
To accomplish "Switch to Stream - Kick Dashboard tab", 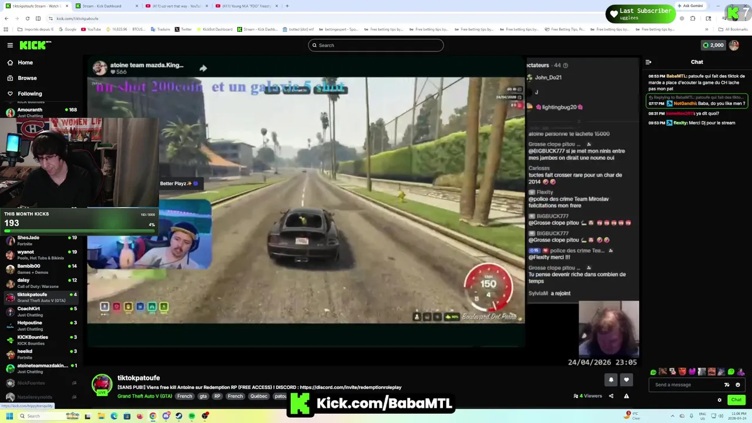I will tap(107, 6).
